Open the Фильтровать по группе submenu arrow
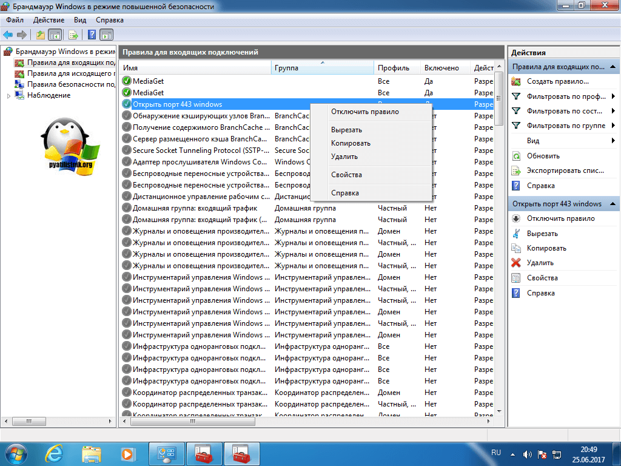The height and width of the screenshot is (466, 621). pyautogui.click(x=613, y=126)
